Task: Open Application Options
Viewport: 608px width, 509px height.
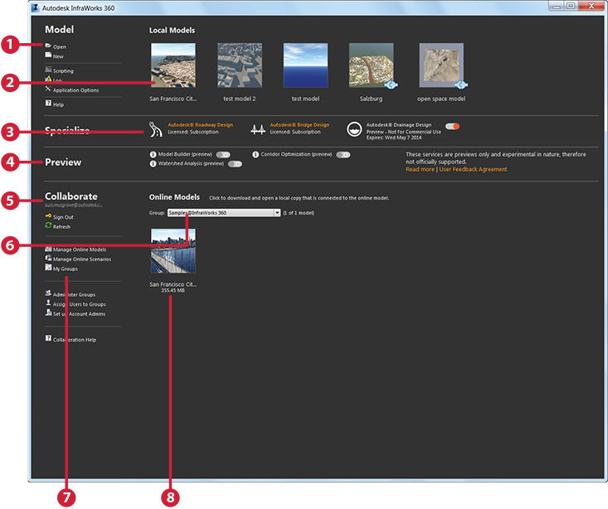Action: pyautogui.click(x=76, y=90)
